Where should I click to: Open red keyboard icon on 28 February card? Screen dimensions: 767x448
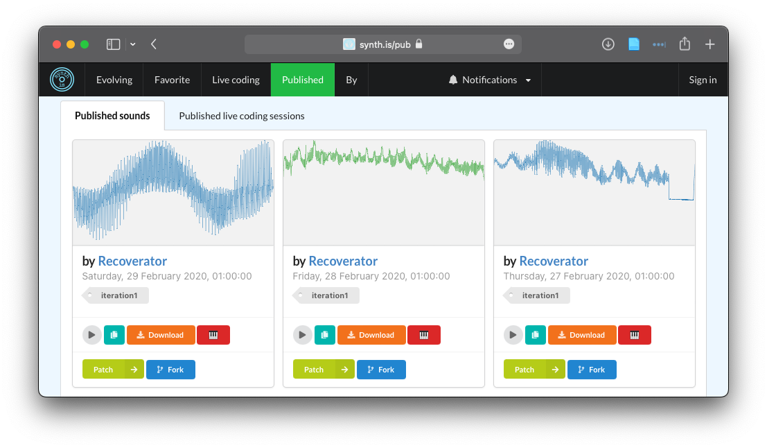click(424, 335)
